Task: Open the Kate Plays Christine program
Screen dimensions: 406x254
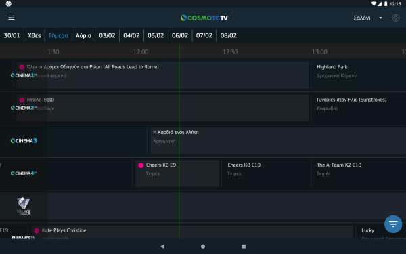Action: pyautogui.click(x=192, y=232)
